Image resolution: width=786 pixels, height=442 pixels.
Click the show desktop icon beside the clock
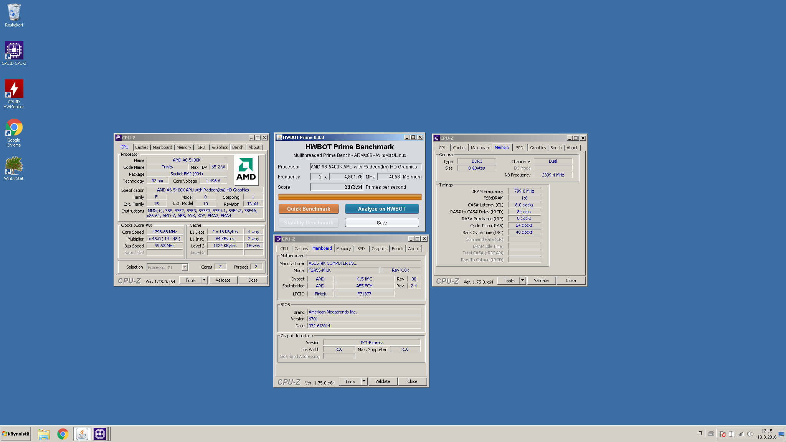coord(781,434)
